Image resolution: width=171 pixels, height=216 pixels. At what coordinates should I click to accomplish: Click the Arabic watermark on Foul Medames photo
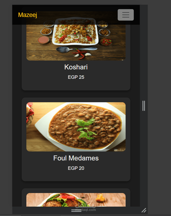pyautogui.click(x=120, y=150)
